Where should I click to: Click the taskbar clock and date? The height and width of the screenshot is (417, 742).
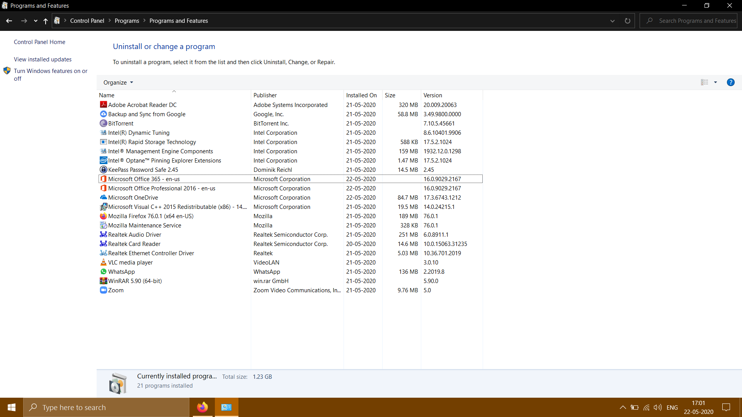(x=698, y=407)
